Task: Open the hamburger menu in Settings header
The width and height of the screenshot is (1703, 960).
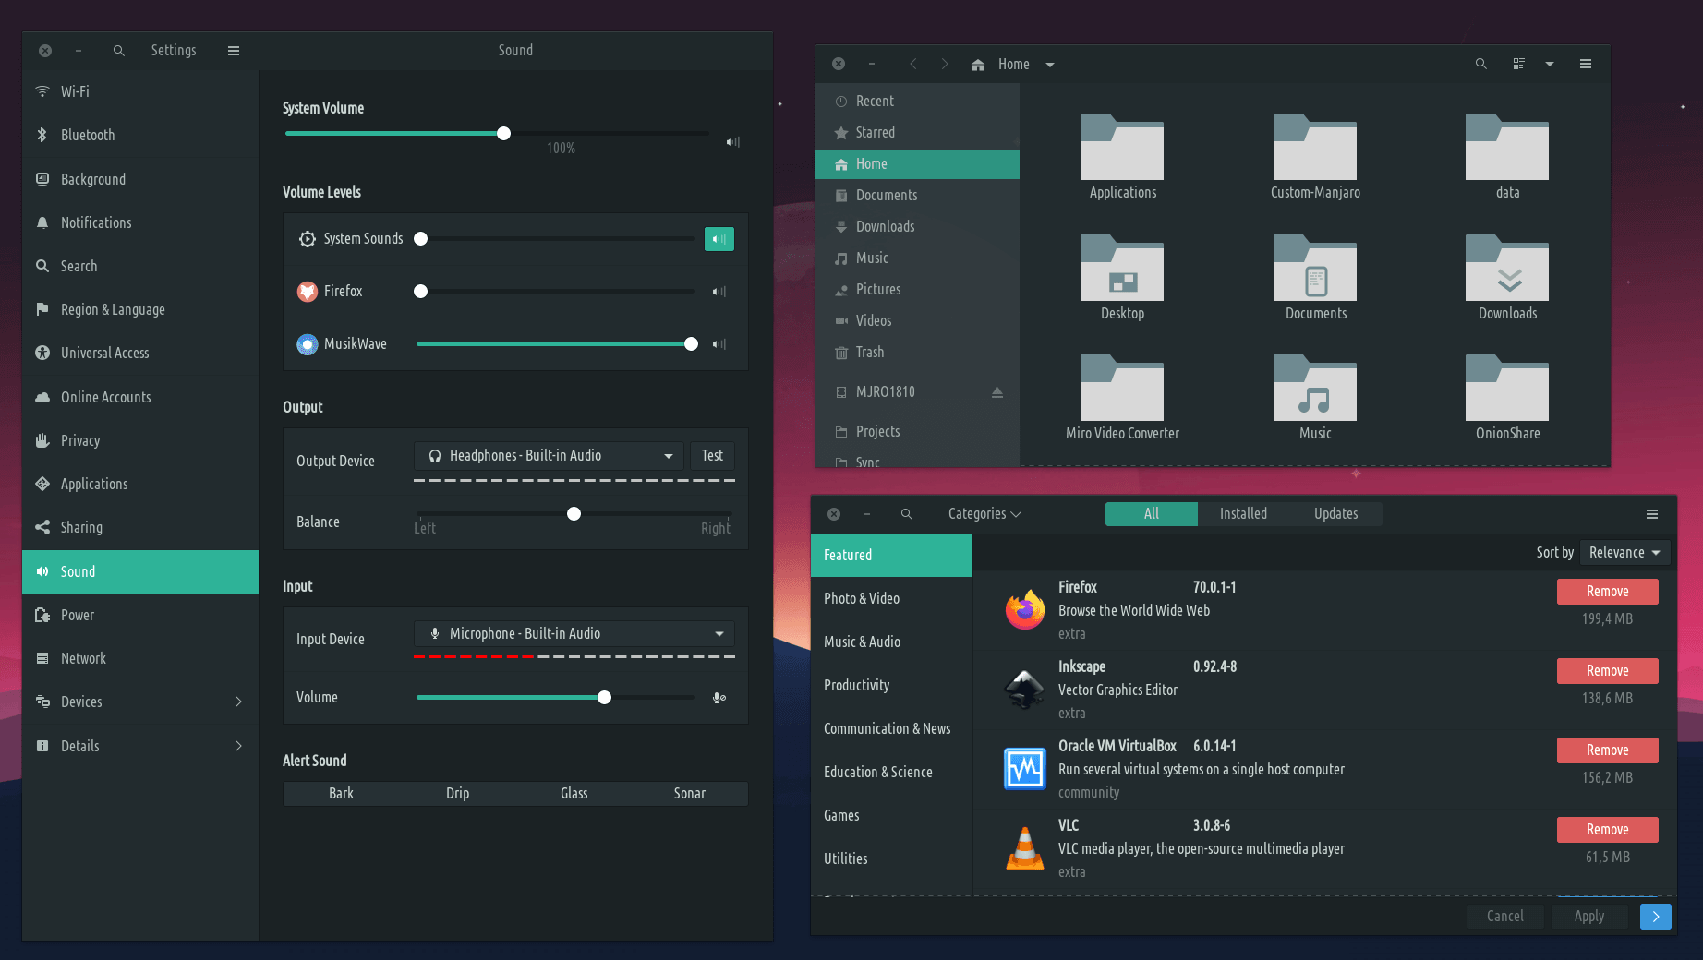Action: click(234, 51)
